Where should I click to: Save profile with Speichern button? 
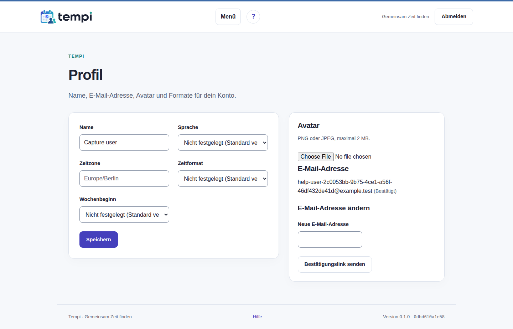coord(99,240)
